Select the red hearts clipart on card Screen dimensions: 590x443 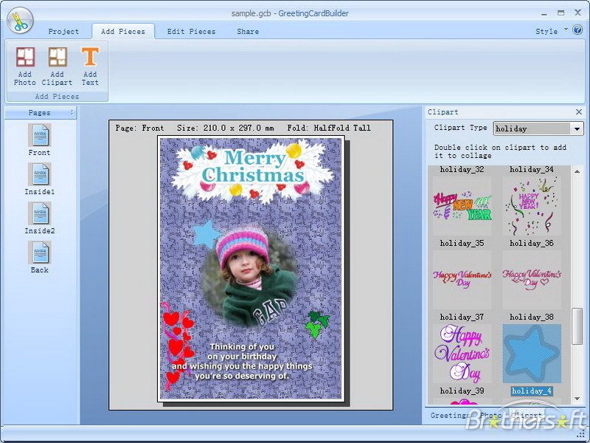tap(177, 346)
